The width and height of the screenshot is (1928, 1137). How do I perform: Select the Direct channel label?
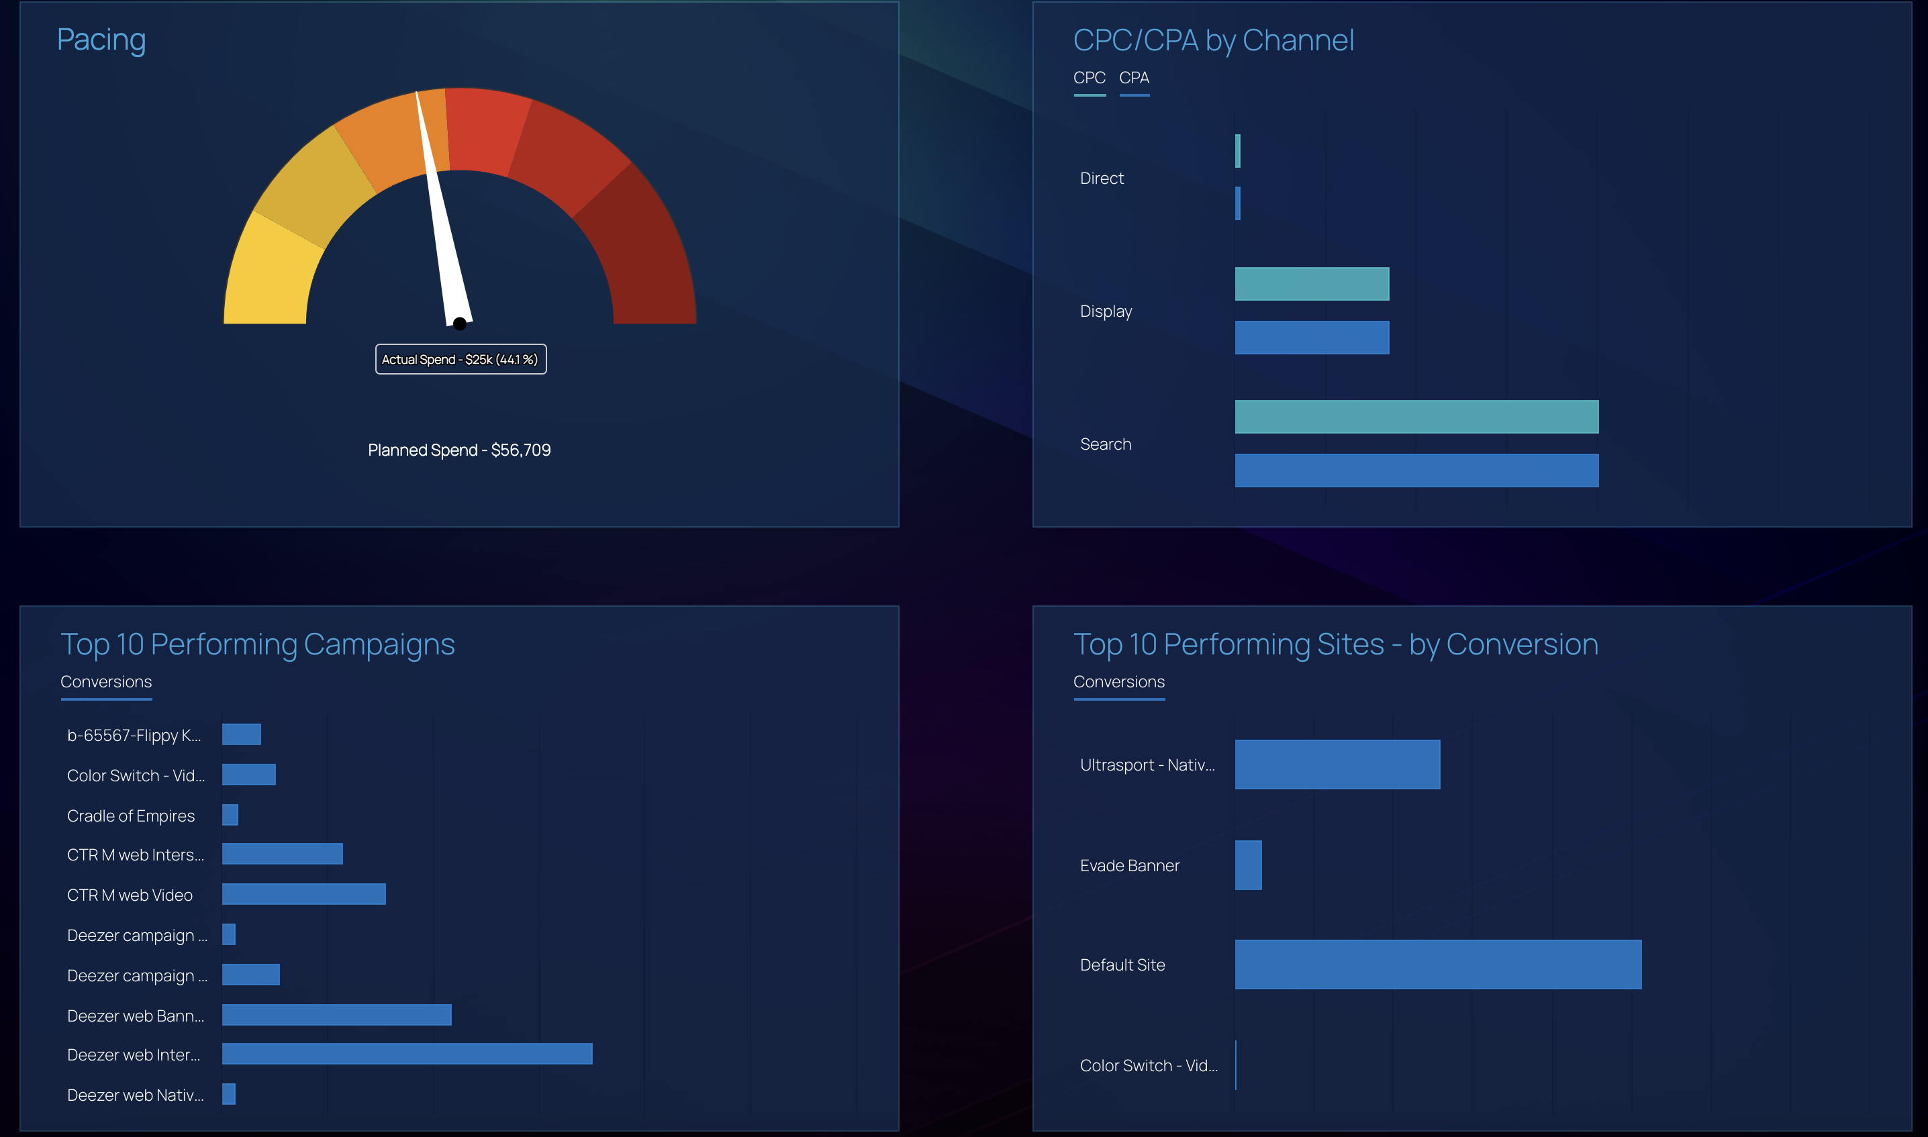pyautogui.click(x=1102, y=178)
